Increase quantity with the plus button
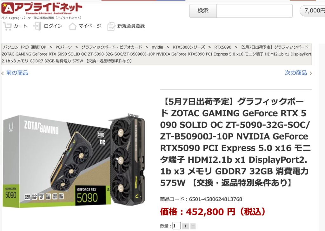 (185, 226)
